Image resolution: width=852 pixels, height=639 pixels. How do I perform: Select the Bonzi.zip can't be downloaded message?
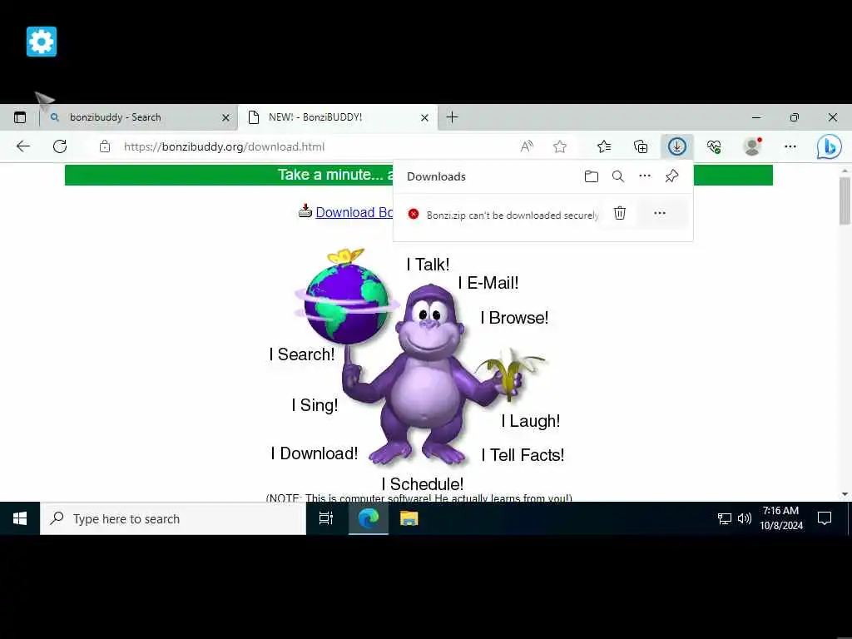(513, 215)
